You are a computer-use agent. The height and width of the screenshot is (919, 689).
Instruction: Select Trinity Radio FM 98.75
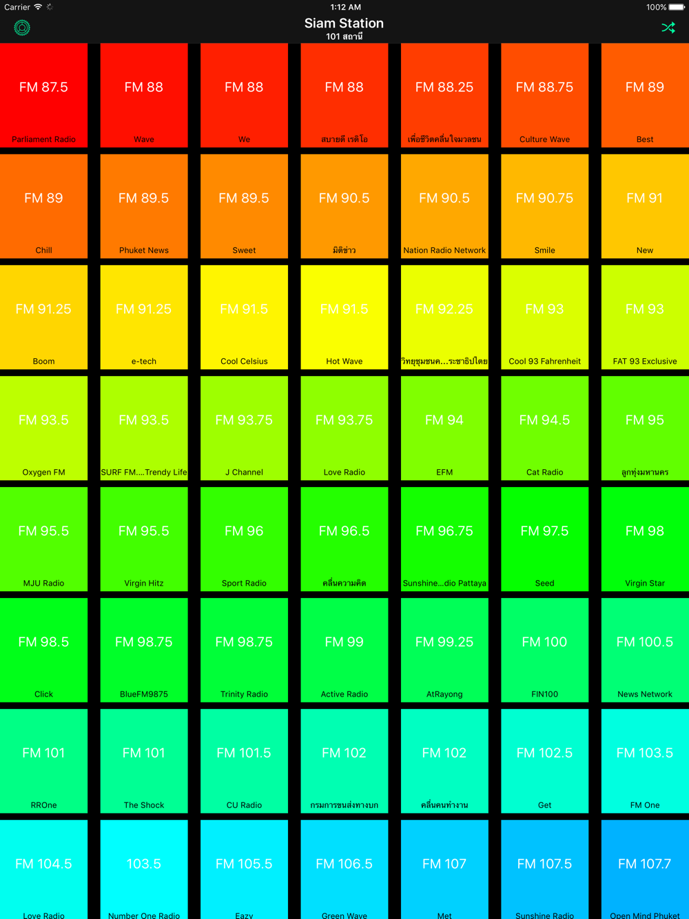click(244, 650)
